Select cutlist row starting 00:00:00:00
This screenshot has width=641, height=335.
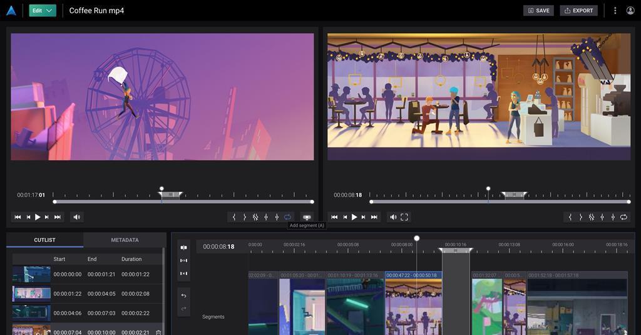(87, 274)
